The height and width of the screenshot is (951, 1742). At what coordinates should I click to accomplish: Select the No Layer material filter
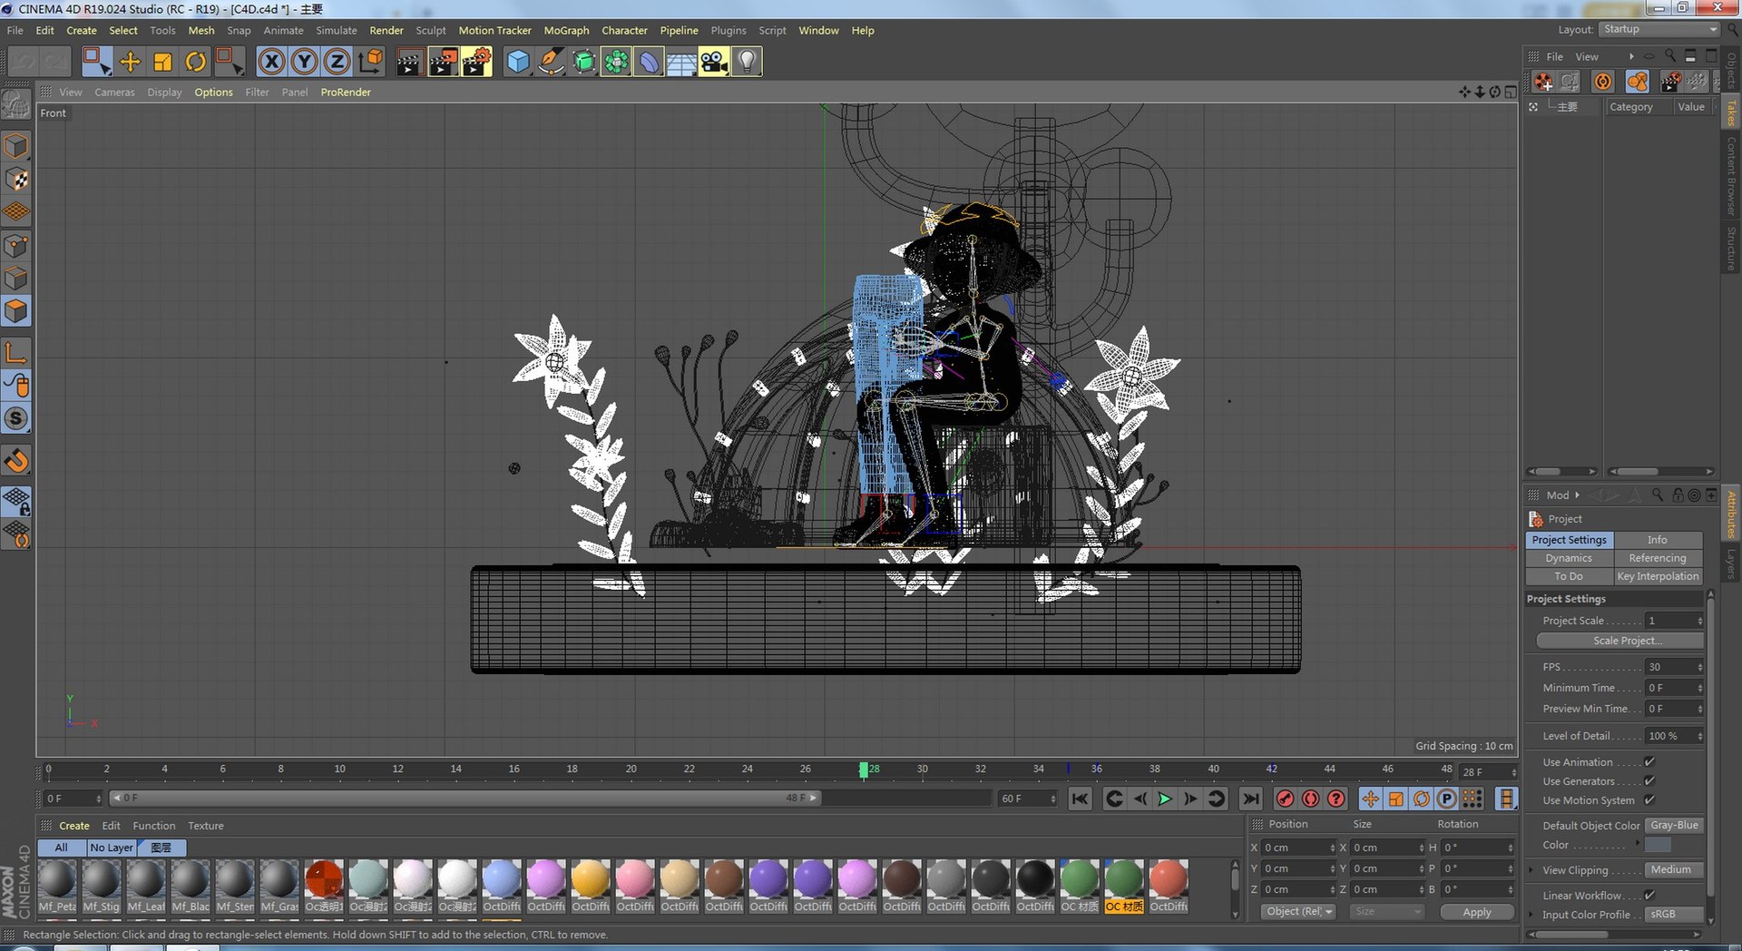tap(112, 848)
